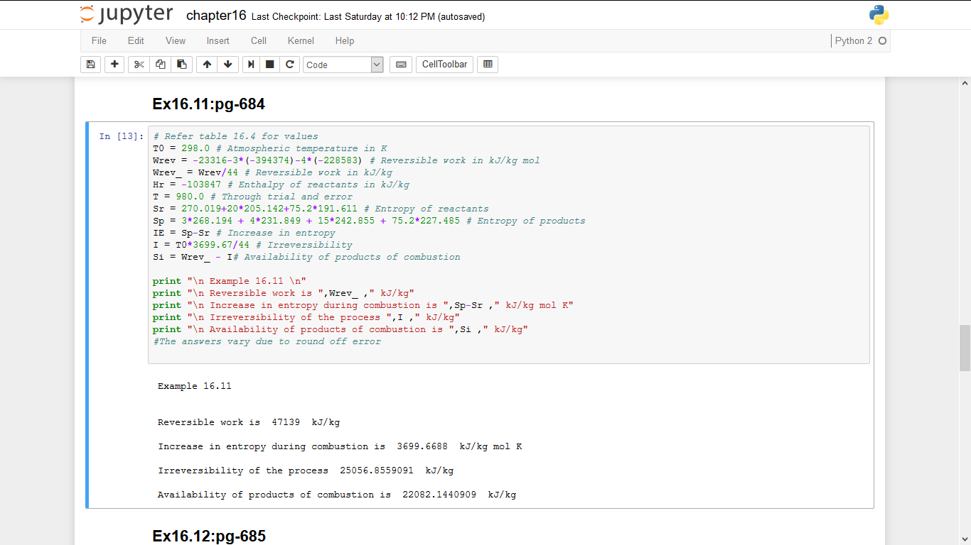Insert a new cell below with plus icon
The width and height of the screenshot is (971, 545).
pos(114,65)
